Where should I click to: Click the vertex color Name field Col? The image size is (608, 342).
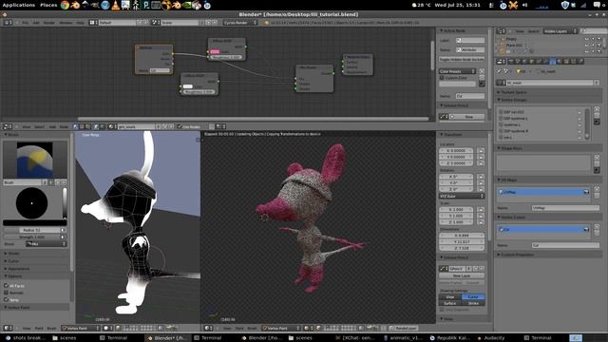click(566, 245)
